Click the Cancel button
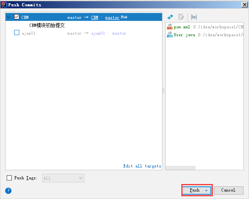This screenshot has width=249, height=199. tap(228, 190)
